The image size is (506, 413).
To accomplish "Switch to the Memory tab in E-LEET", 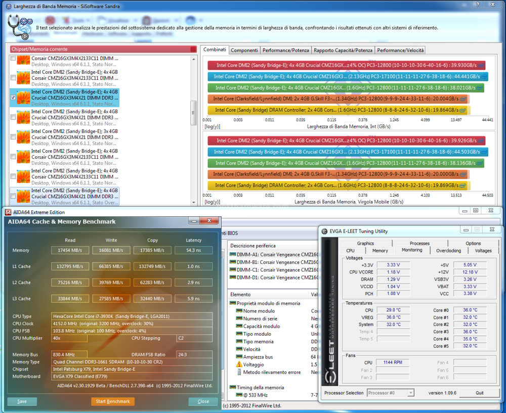I will [x=380, y=251].
